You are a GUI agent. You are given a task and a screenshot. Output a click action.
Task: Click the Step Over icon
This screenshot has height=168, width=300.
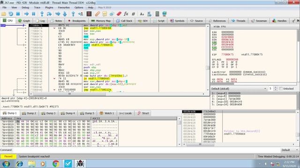49,14
